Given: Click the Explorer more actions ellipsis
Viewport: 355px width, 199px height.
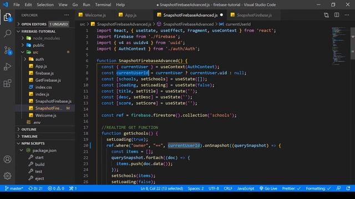Looking at the screenshot, I should click(x=67, y=15).
